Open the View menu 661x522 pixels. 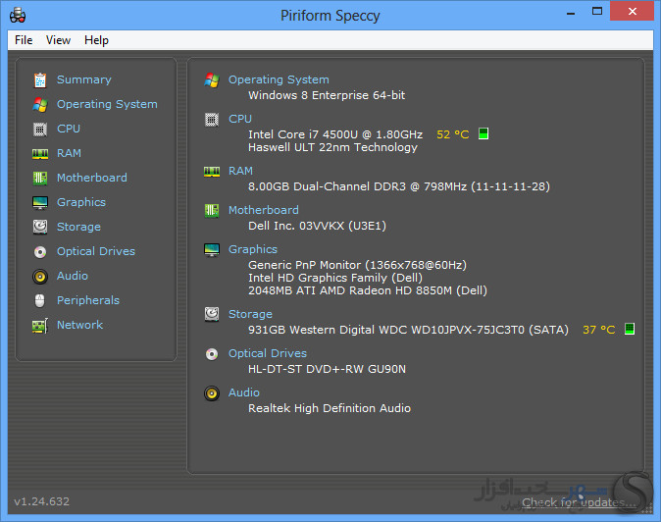click(x=58, y=40)
